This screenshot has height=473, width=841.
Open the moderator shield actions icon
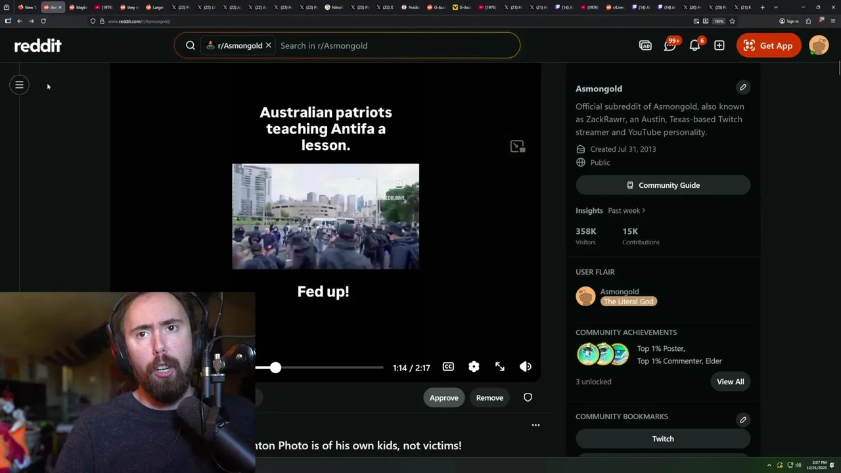click(x=528, y=397)
